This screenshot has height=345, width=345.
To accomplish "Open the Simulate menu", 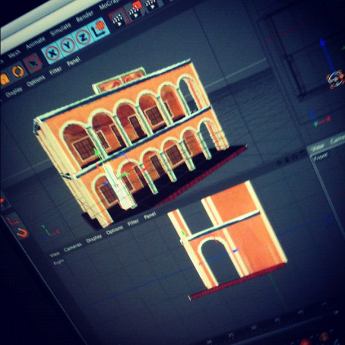I will tap(60, 29).
